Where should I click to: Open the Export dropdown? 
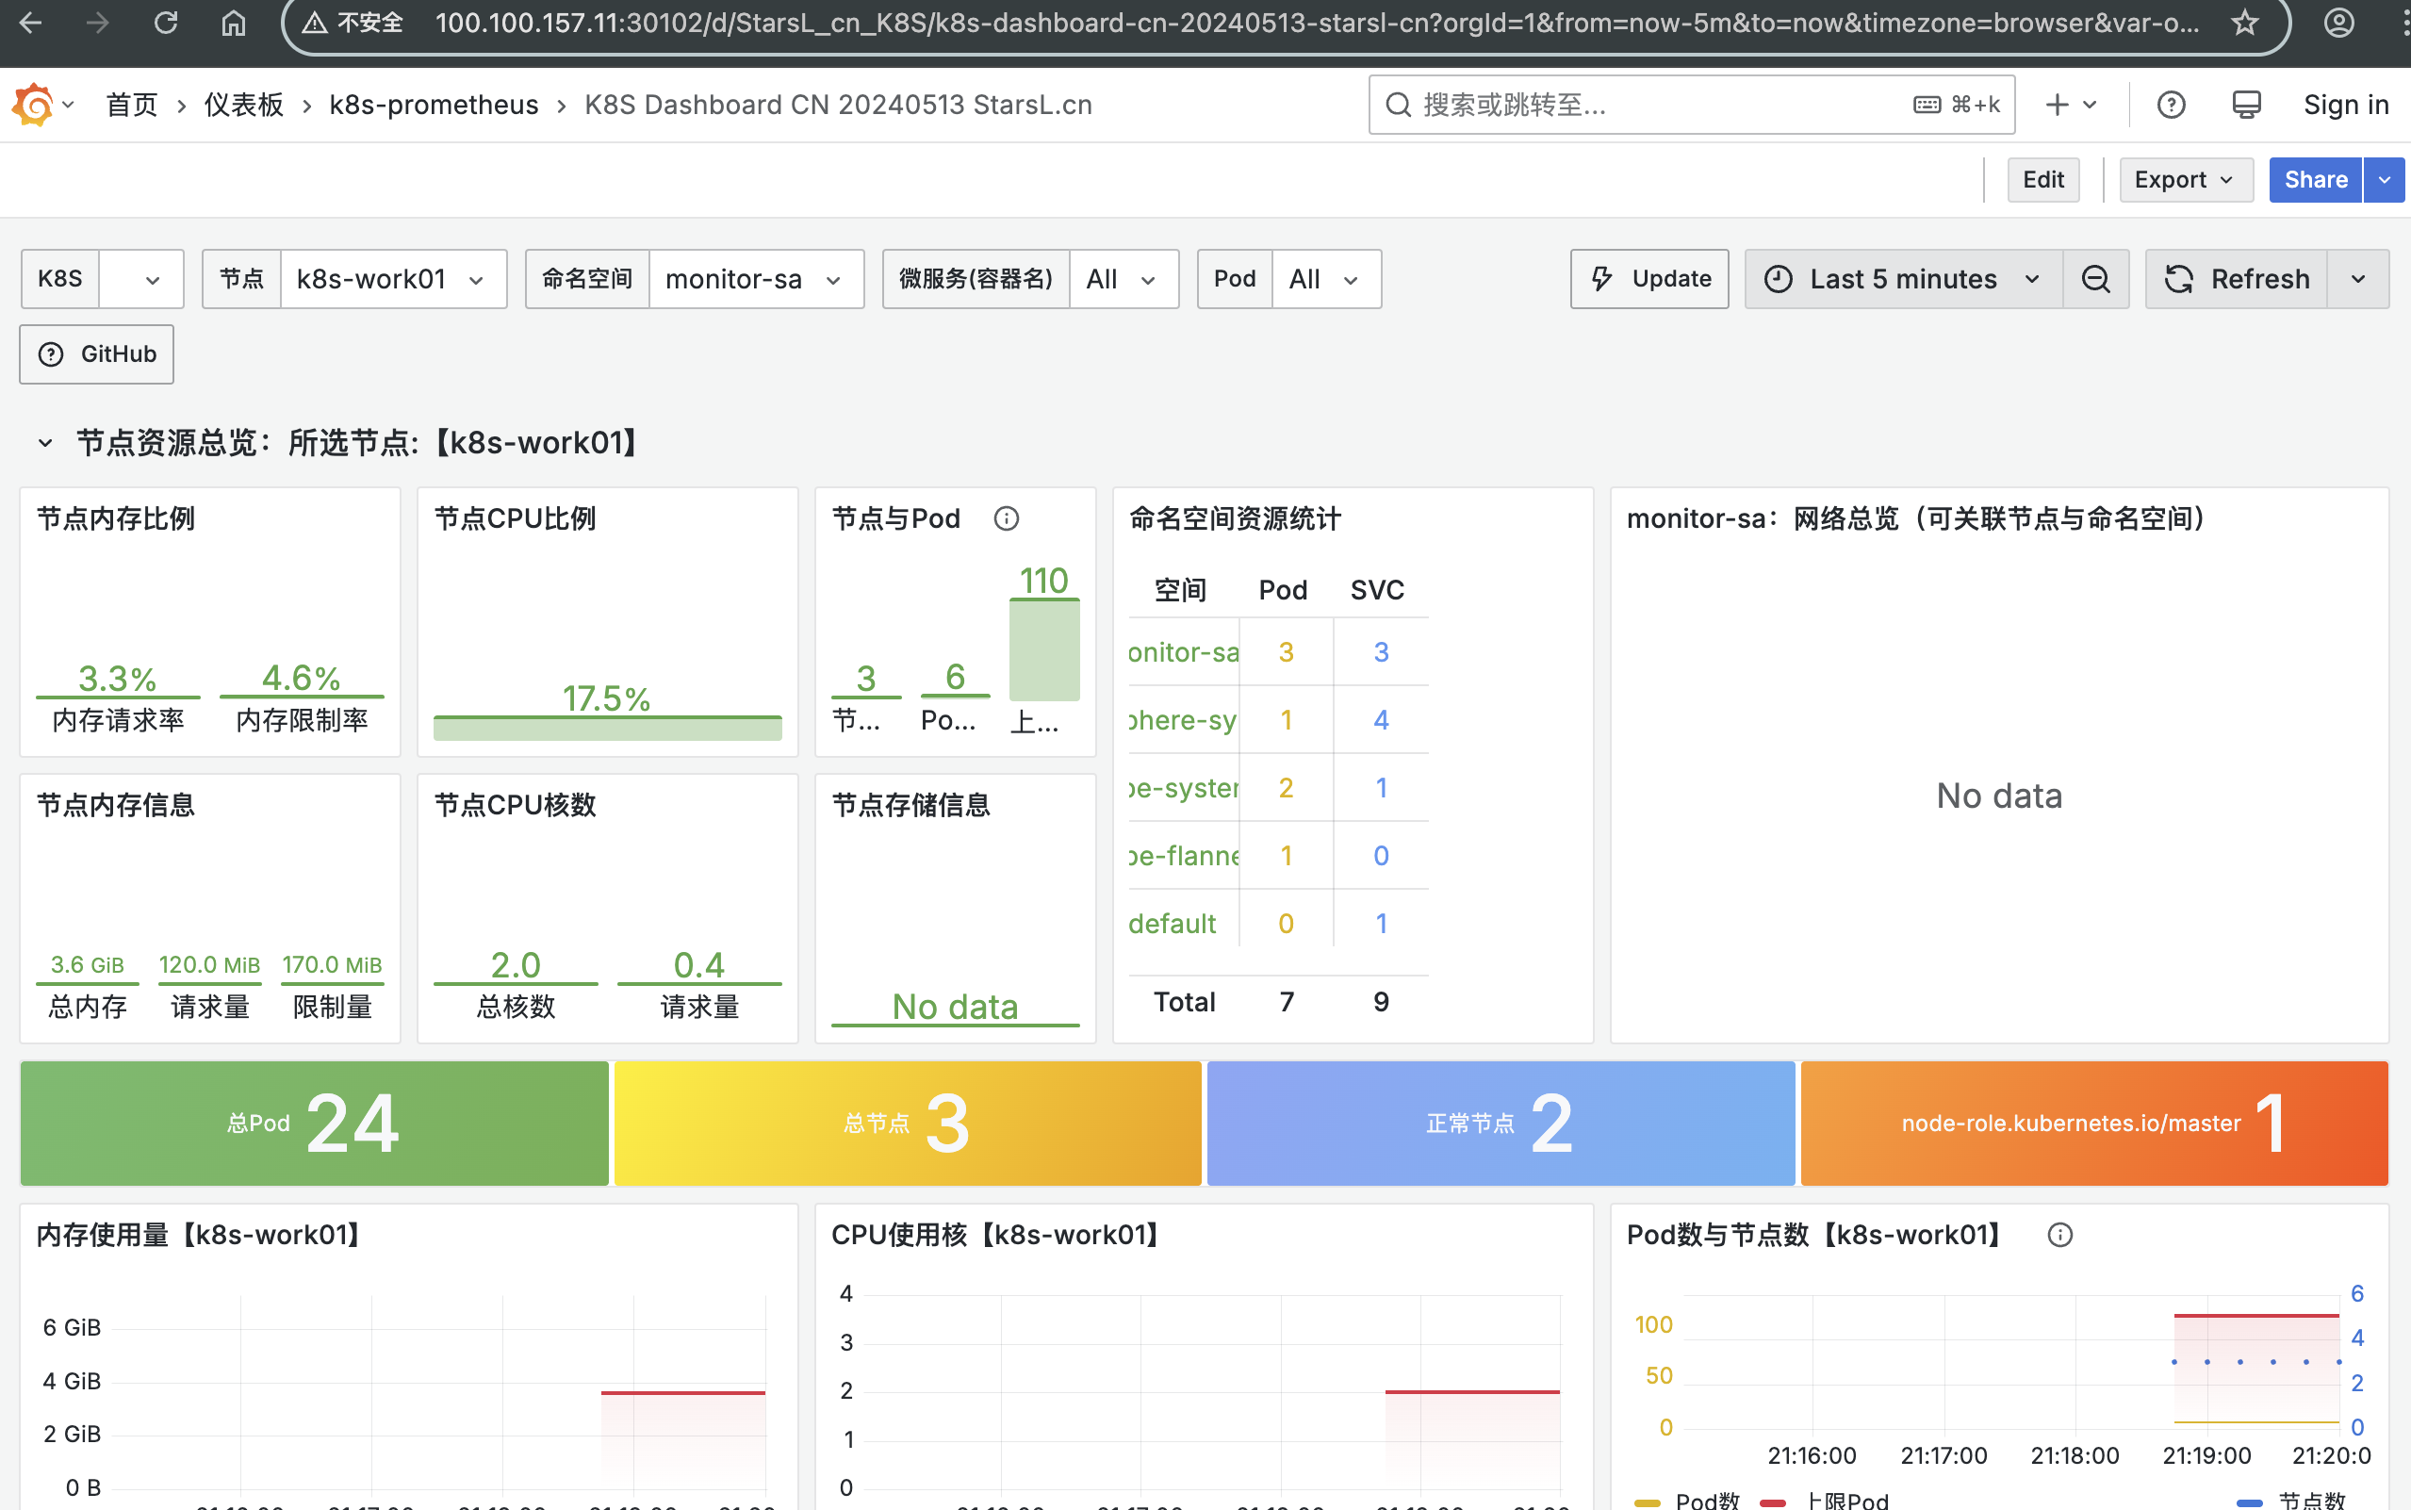(2186, 180)
